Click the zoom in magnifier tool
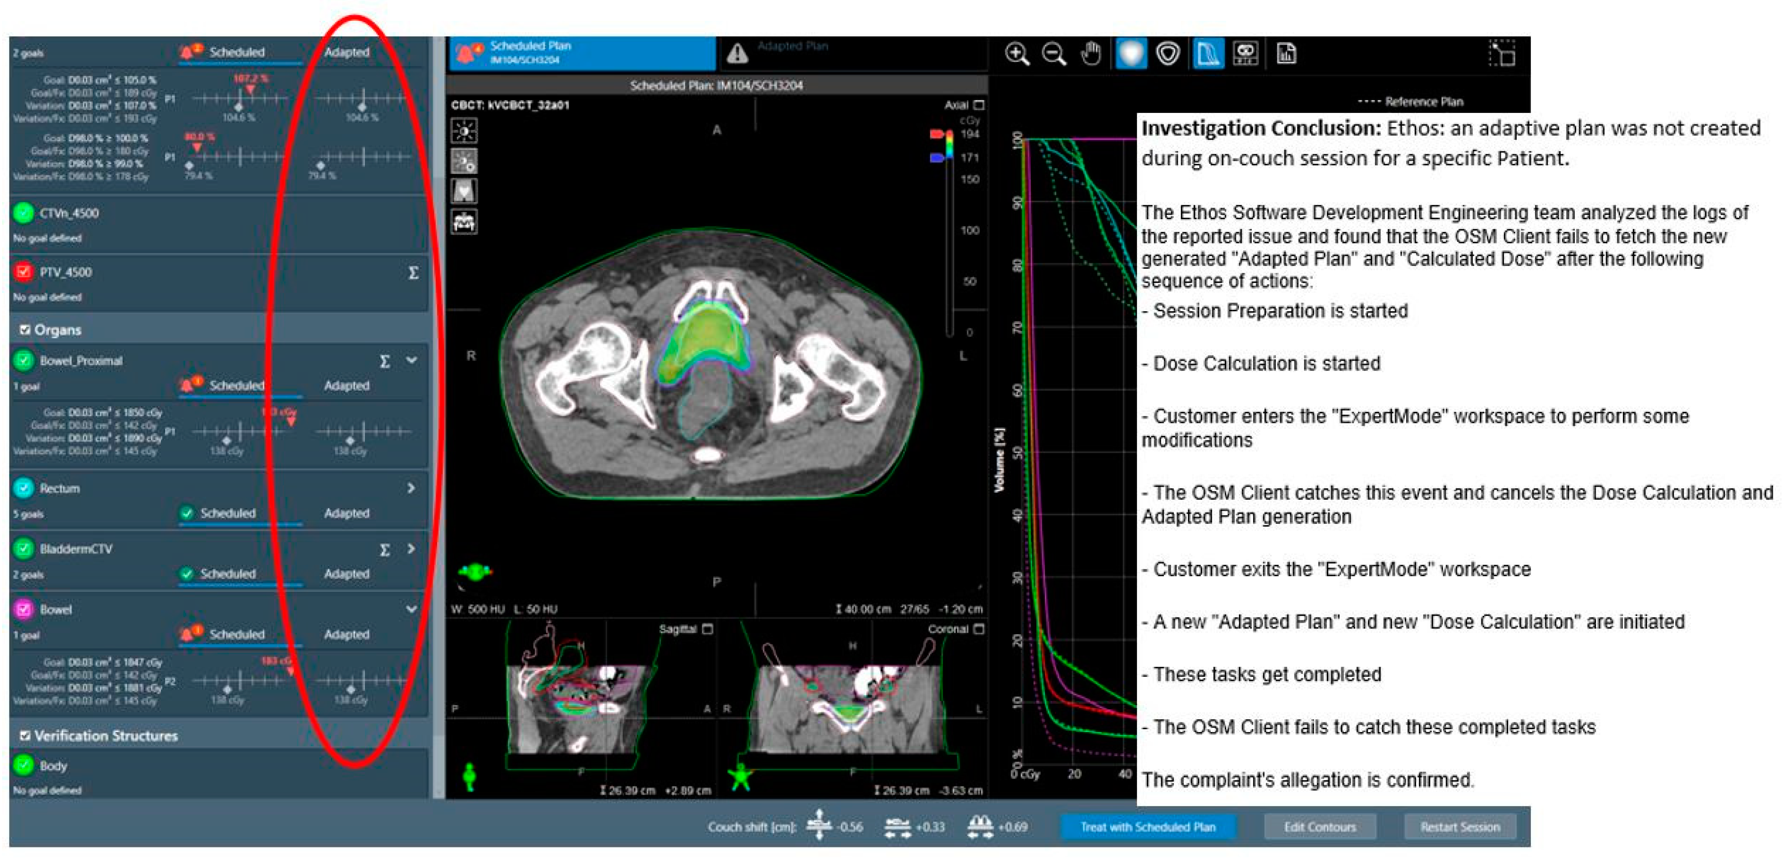The height and width of the screenshot is (858, 1789). tap(1017, 54)
